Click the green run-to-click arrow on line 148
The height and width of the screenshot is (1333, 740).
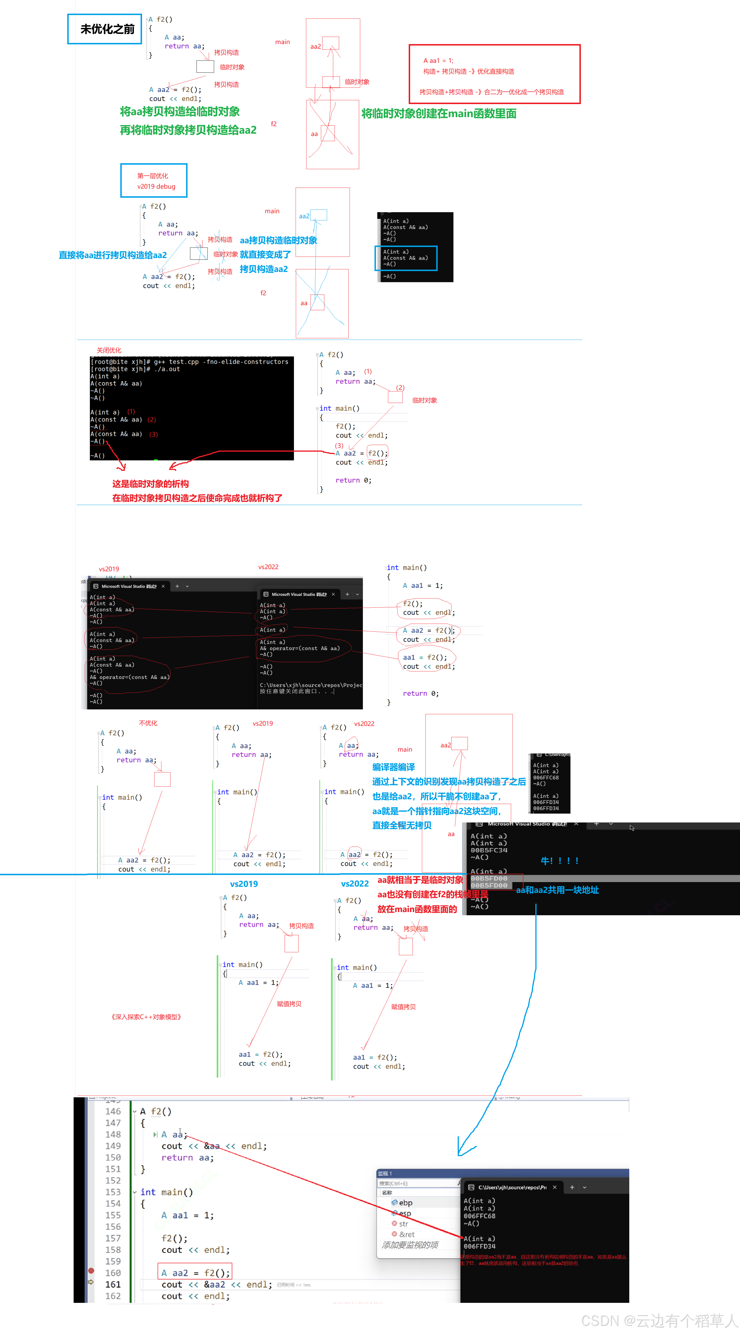[x=155, y=1134]
